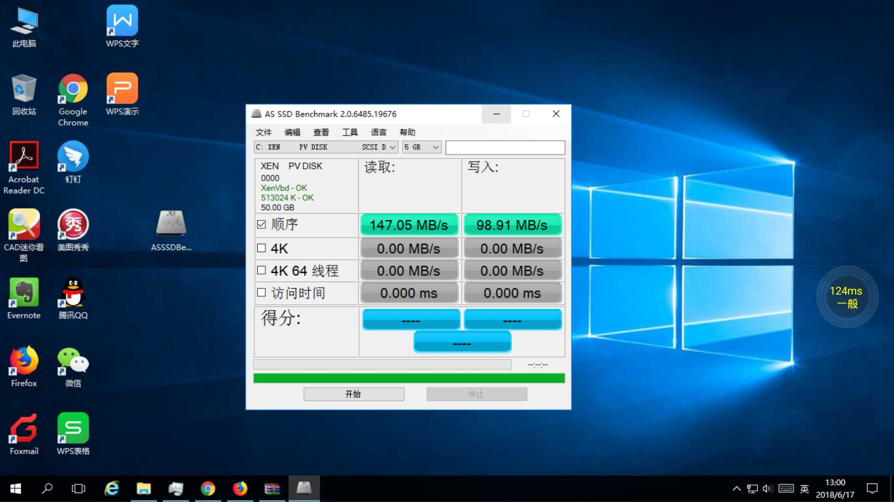The width and height of the screenshot is (894, 502).
Task: Select the ASSSDBe... desktop icon
Action: 171,230
